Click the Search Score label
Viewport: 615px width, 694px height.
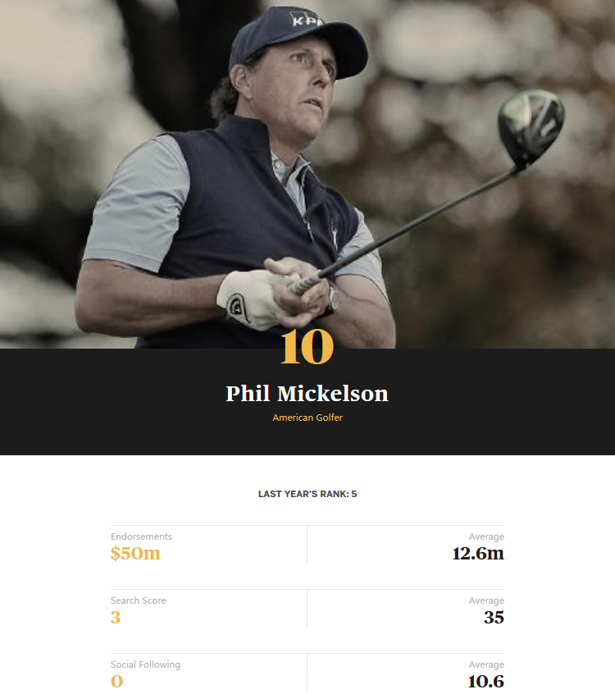point(139,600)
